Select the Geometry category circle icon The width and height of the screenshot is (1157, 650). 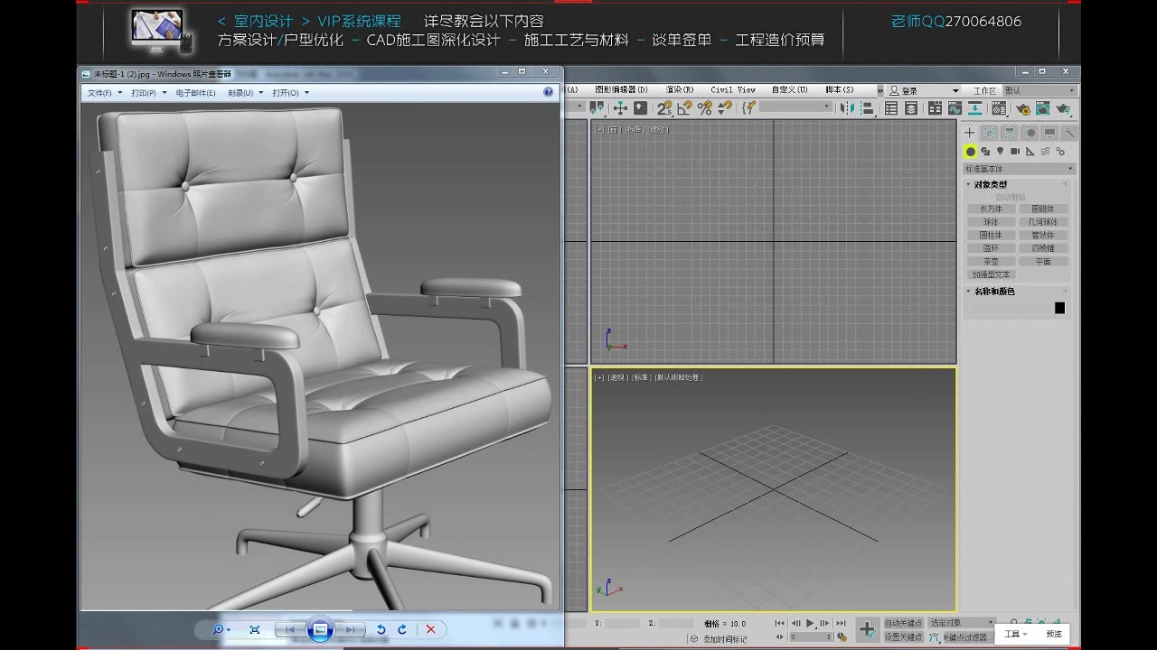pyautogui.click(x=971, y=152)
